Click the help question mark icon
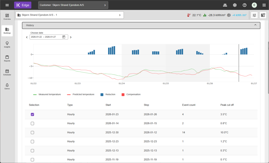This screenshot has width=269, height=163. 245,5
